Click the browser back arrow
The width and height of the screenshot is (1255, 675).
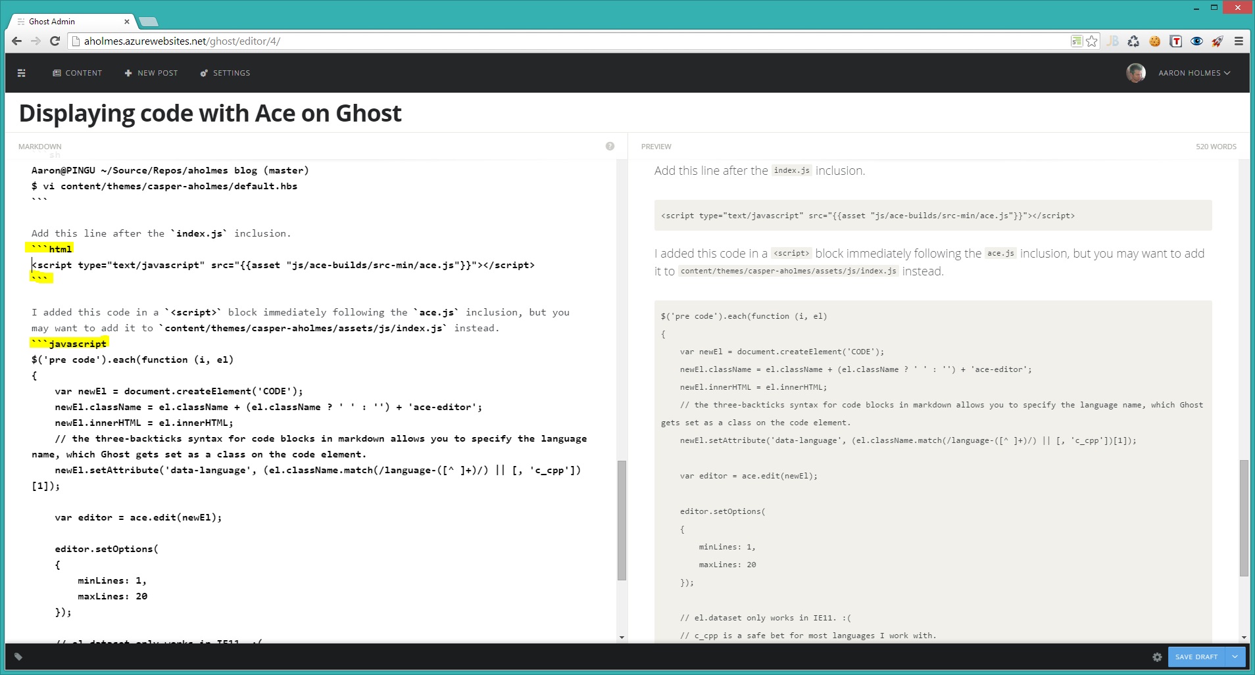click(16, 41)
